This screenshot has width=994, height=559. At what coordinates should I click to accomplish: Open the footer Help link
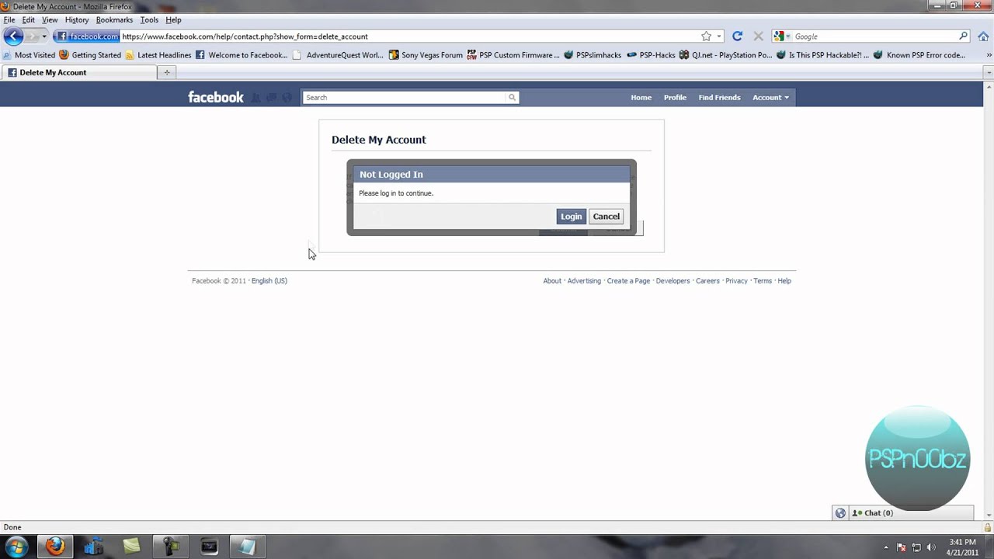pos(784,281)
